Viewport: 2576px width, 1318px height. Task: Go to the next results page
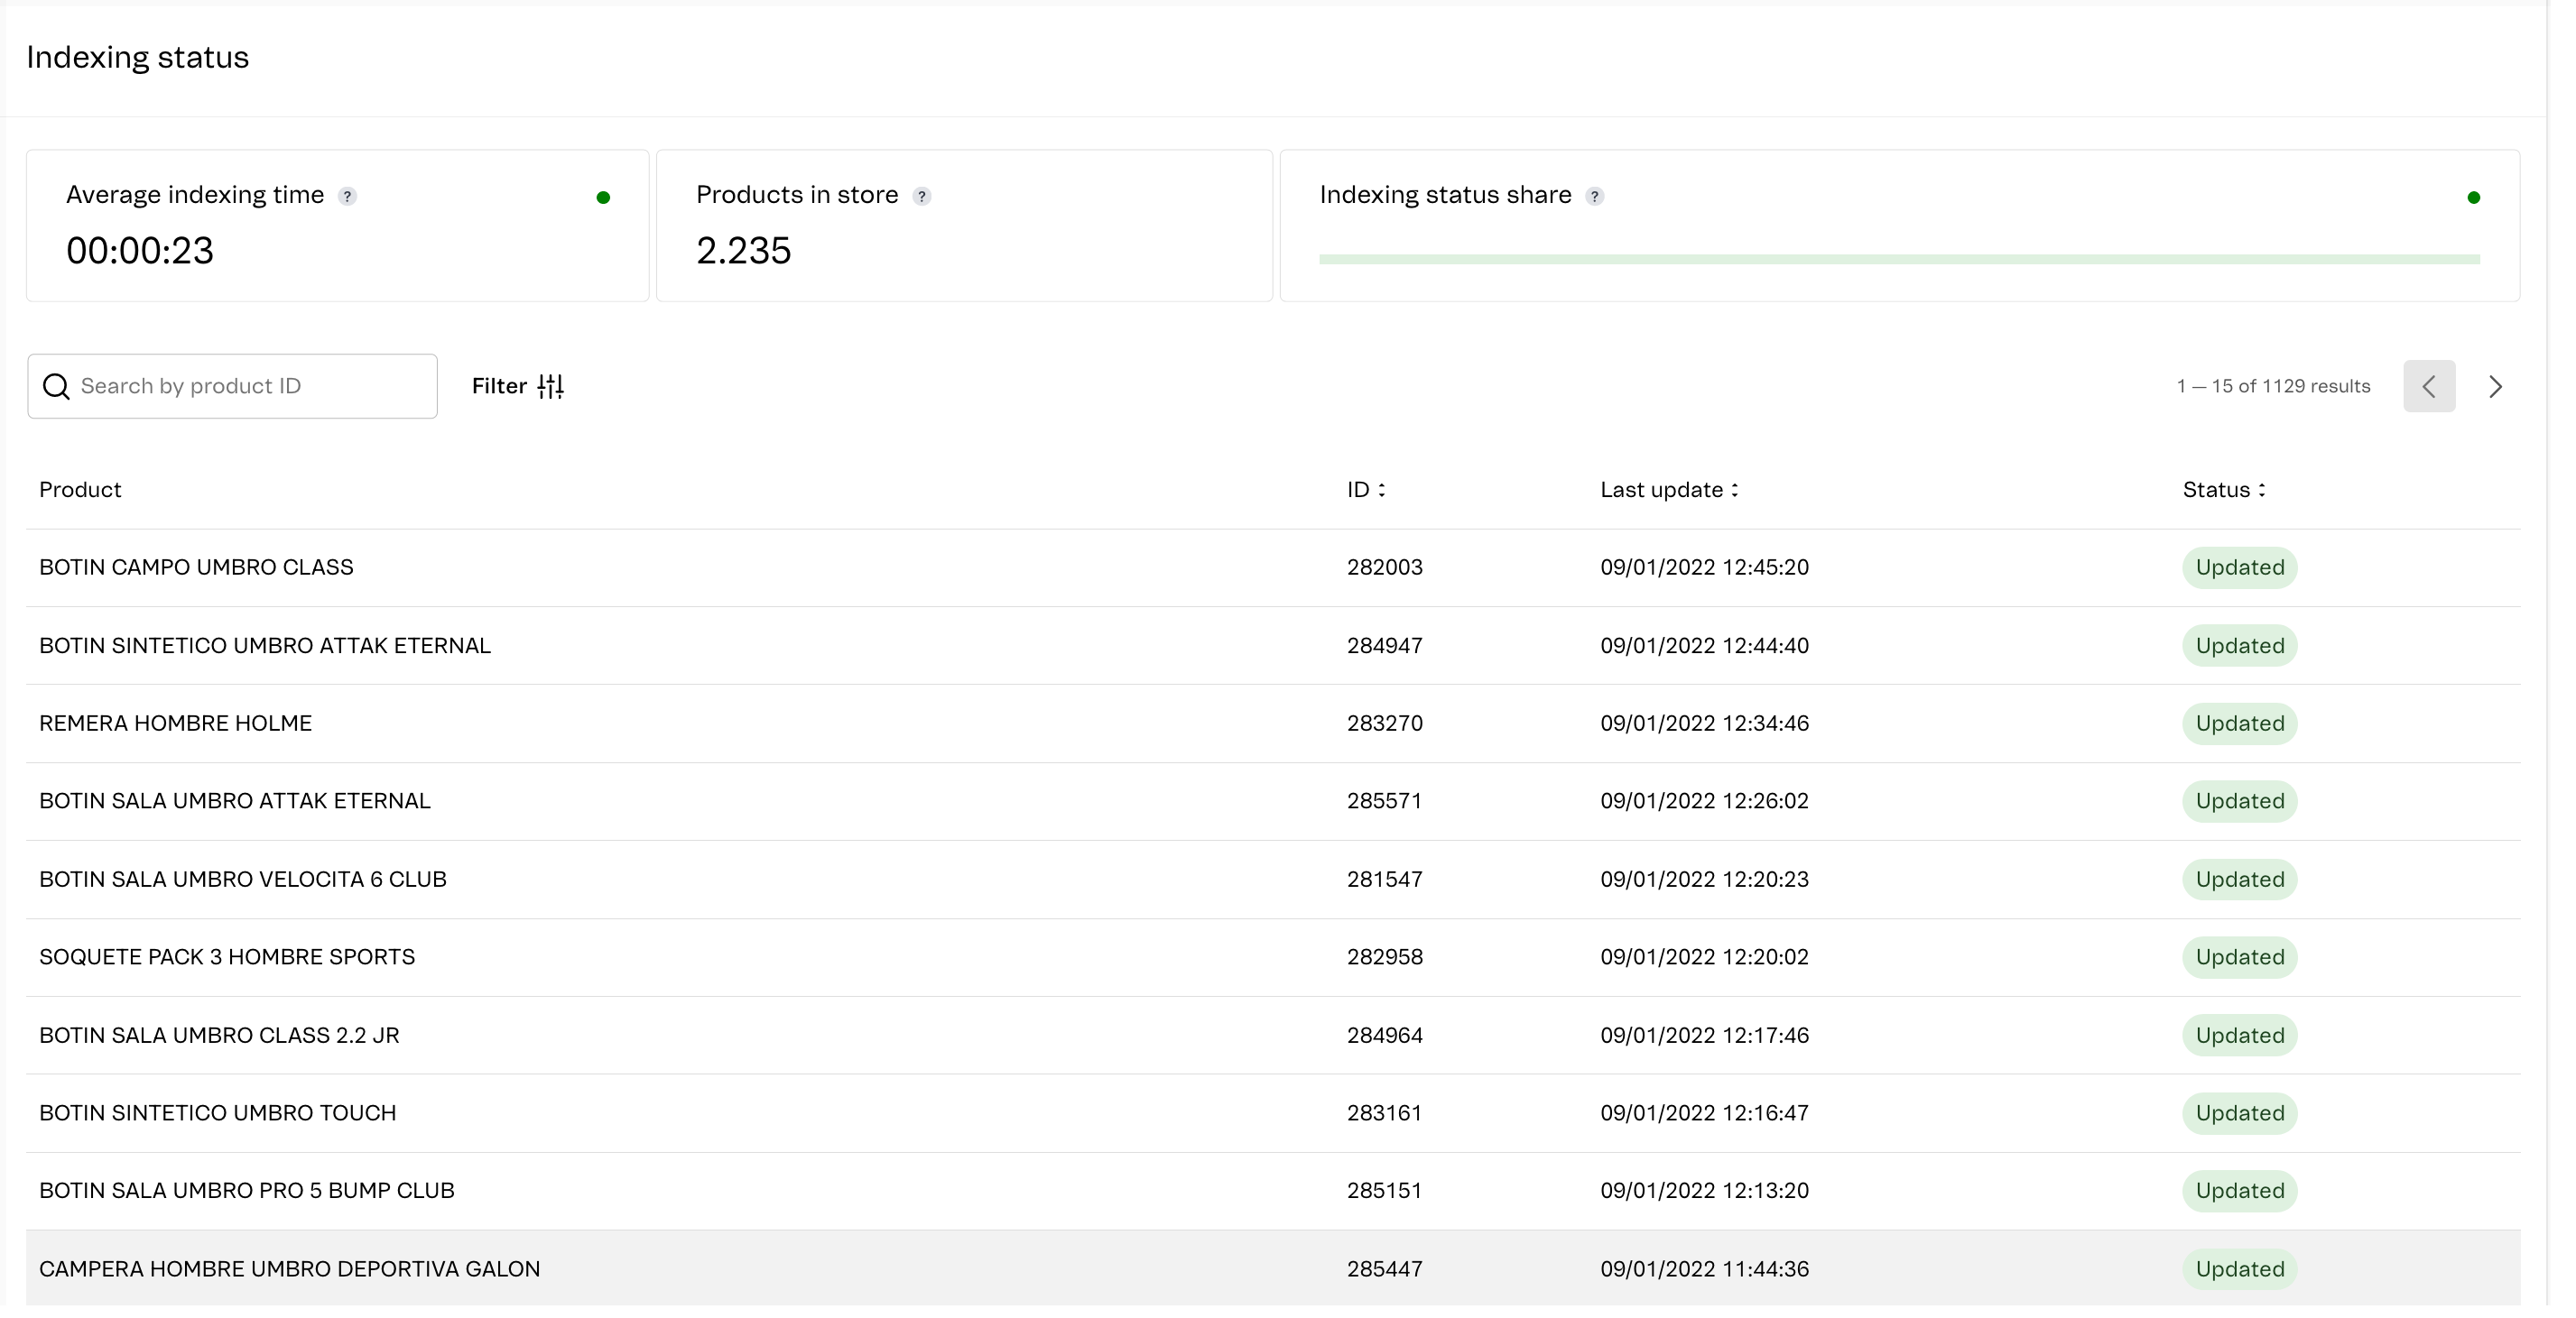coord(2495,387)
